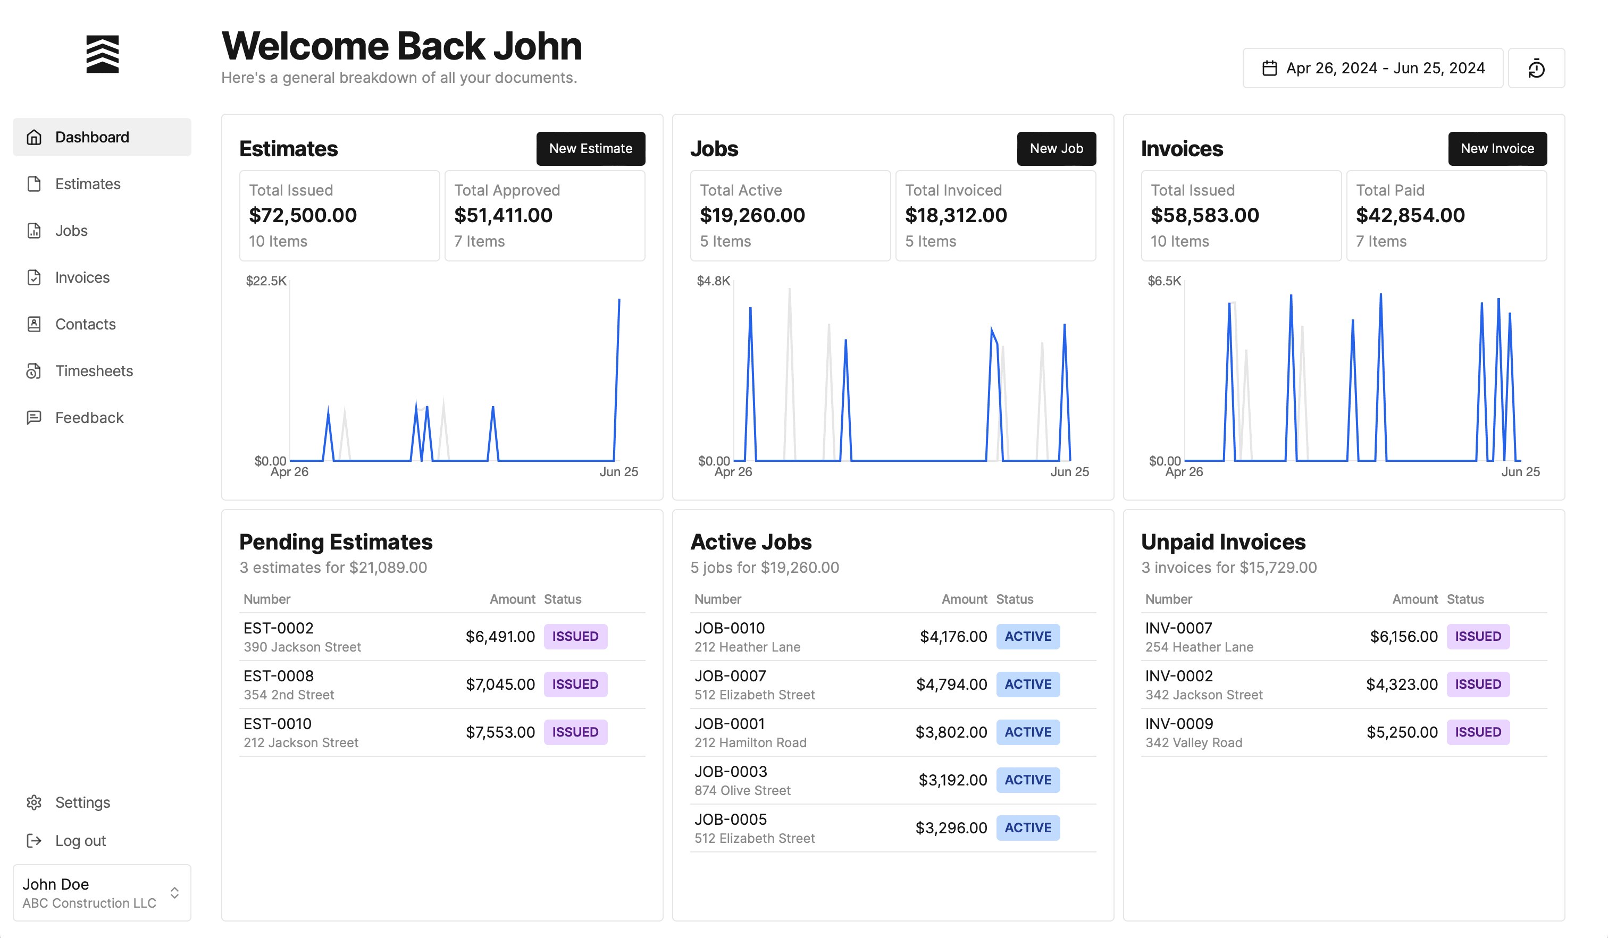
Task: Open invoice INV-0007 row
Action: click(x=1344, y=636)
